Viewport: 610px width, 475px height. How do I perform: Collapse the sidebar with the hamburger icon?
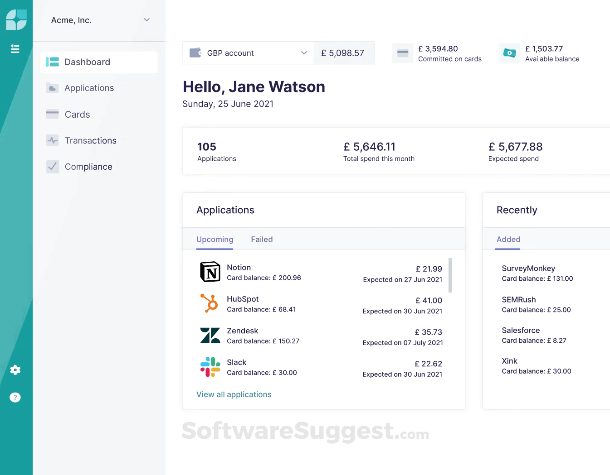tap(15, 48)
